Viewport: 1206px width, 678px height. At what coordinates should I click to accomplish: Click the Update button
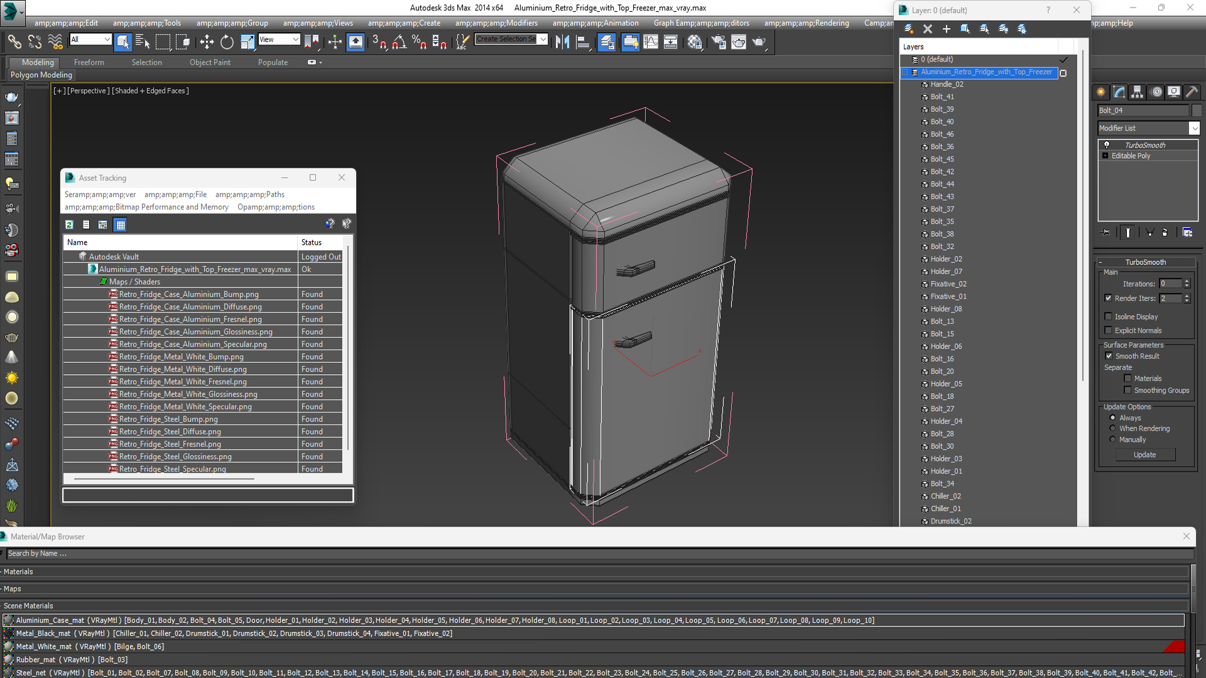click(1145, 455)
